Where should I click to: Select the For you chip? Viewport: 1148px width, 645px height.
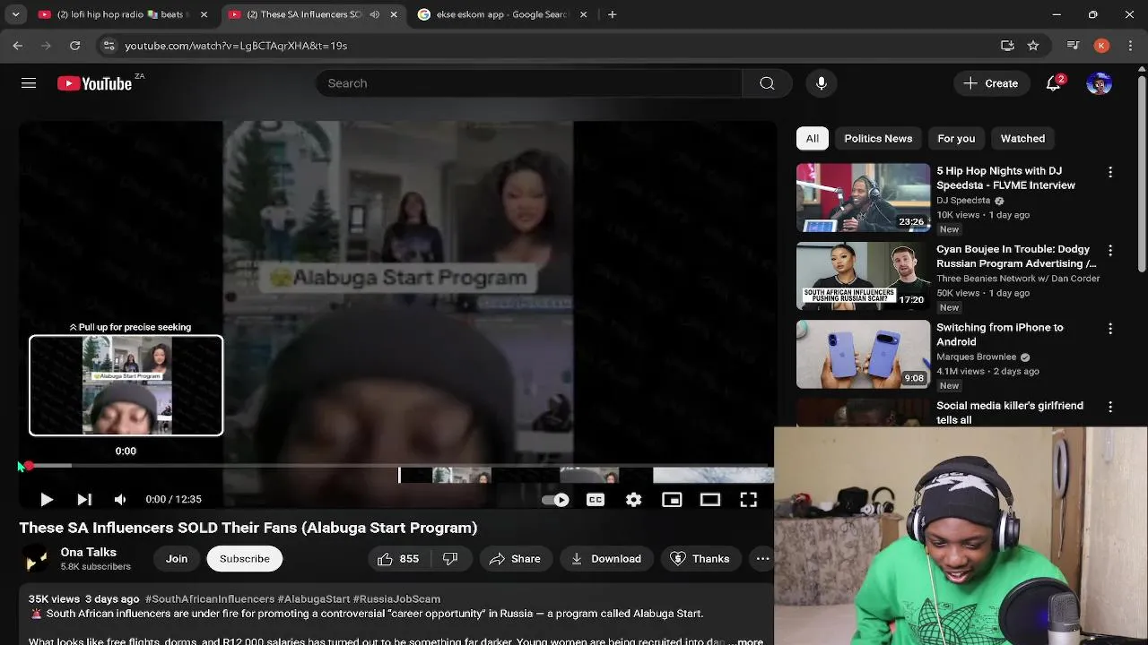956,139
